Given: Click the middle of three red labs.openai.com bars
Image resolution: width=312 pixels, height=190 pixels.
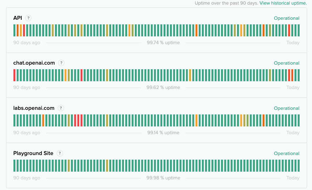Looking at the screenshot, I should point(78,120).
